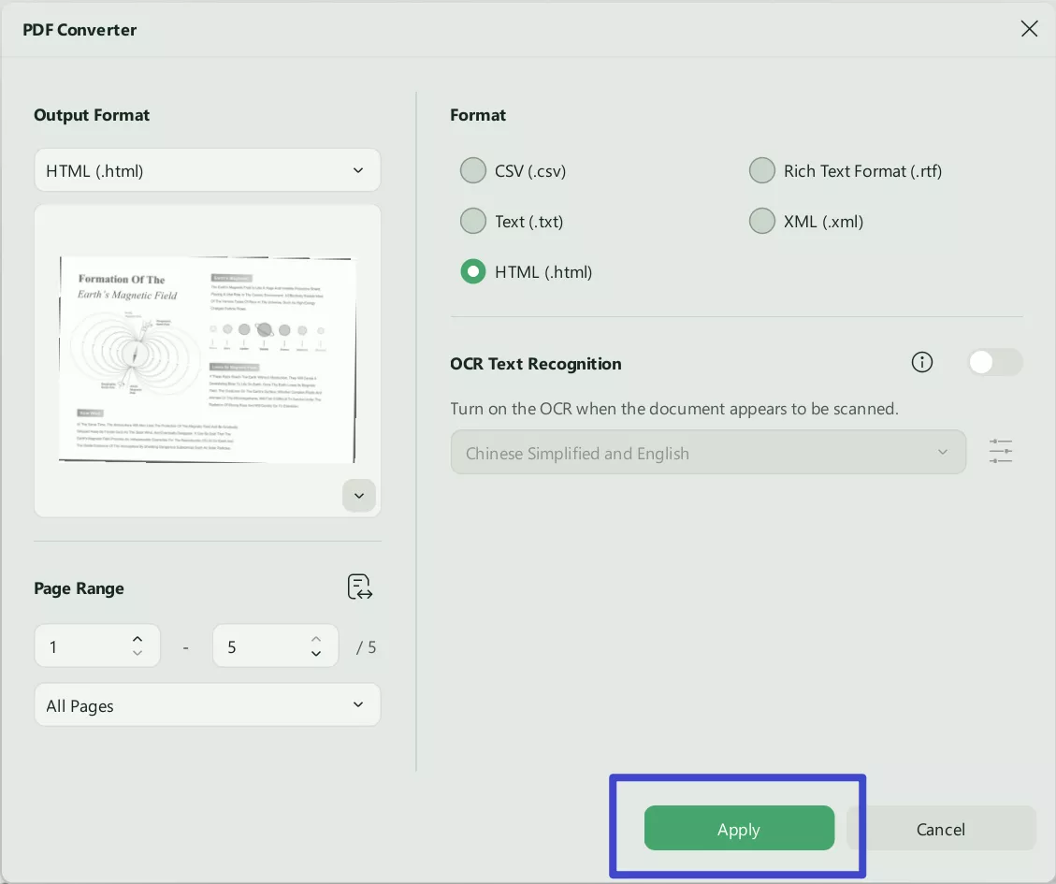1056x884 pixels.
Task: Select the XML (.xml) radio button
Action: point(762,222)
